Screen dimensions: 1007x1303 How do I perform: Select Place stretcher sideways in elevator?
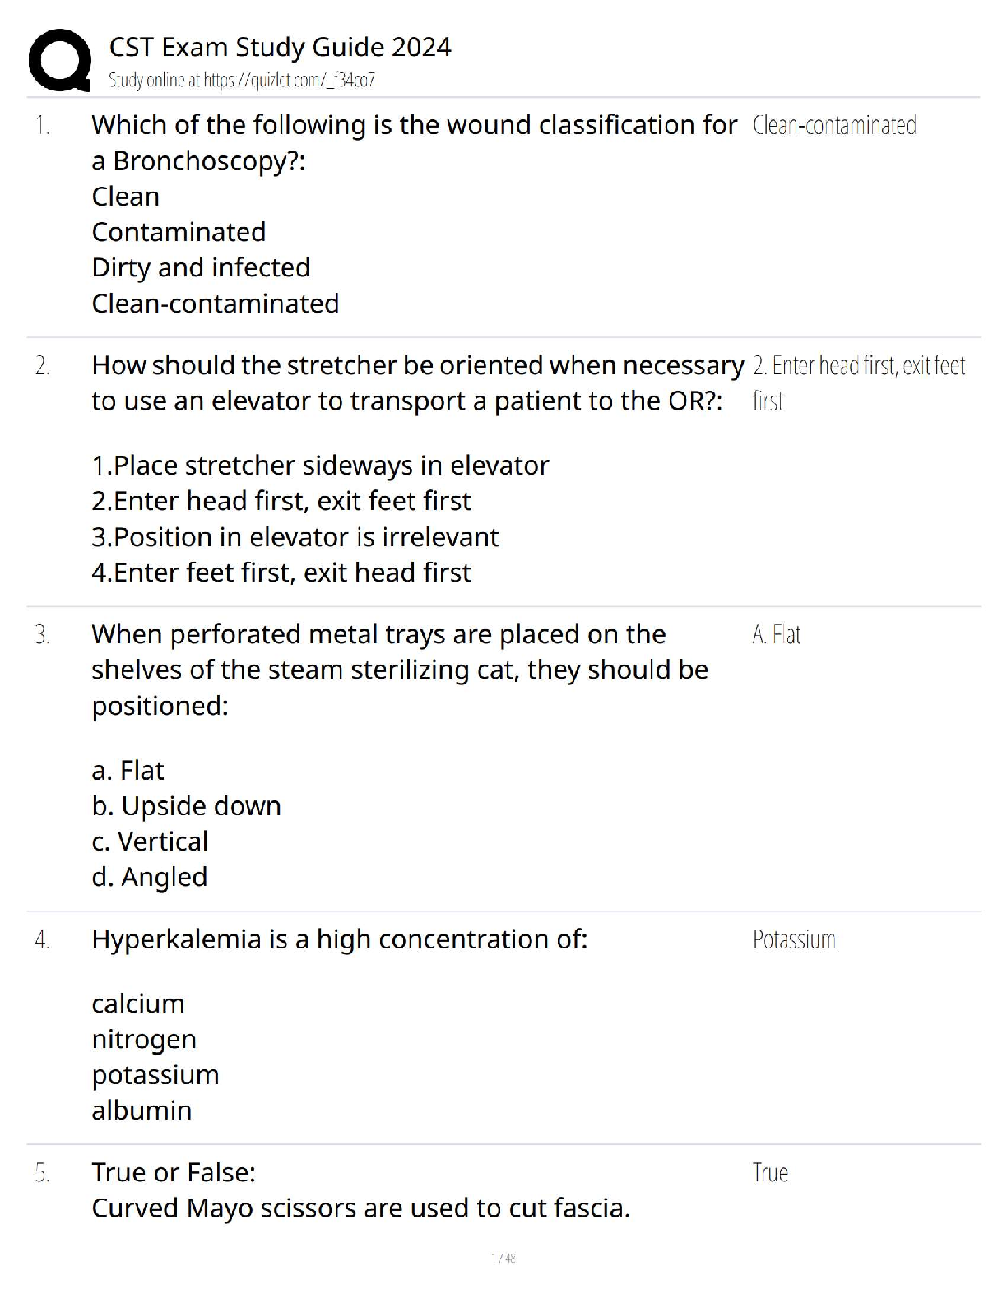pos(320,466)
